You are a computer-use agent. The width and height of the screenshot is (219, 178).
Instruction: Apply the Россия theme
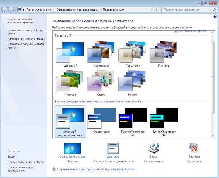[x=132, y=83]
